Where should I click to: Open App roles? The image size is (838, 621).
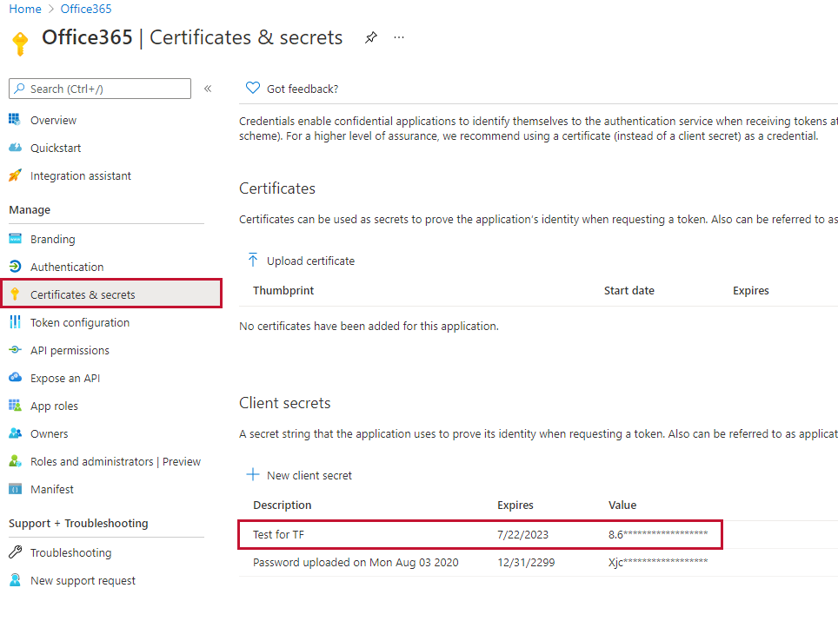tap(53, 406)
